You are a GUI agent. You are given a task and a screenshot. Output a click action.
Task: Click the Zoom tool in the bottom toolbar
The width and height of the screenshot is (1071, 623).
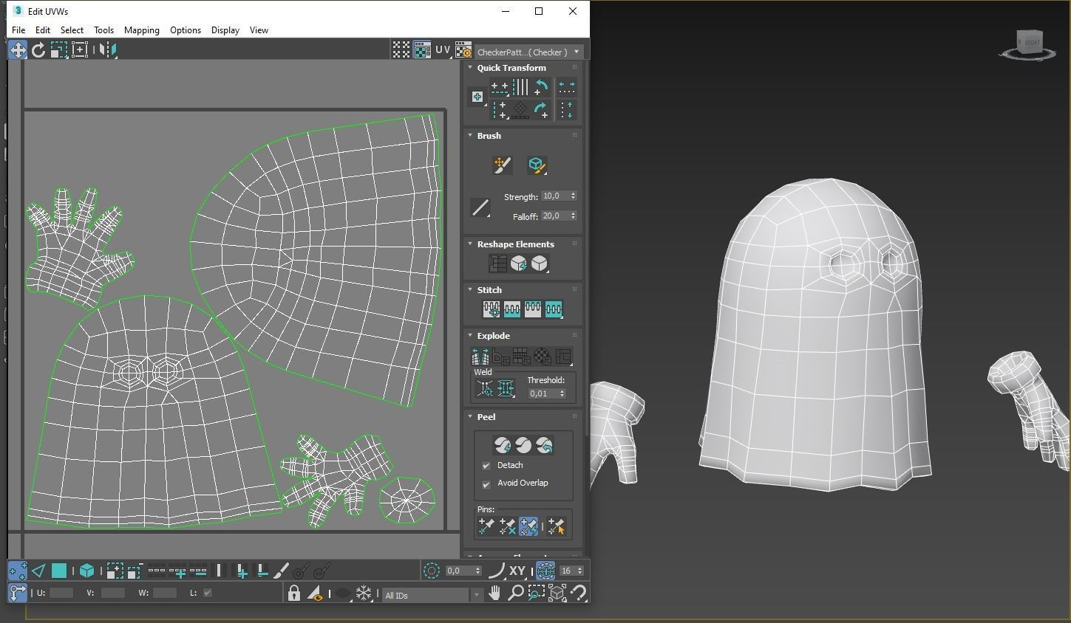(516, 593)
